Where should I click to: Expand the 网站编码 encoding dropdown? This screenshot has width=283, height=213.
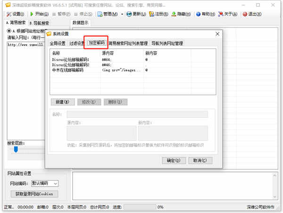pos(56,183)
